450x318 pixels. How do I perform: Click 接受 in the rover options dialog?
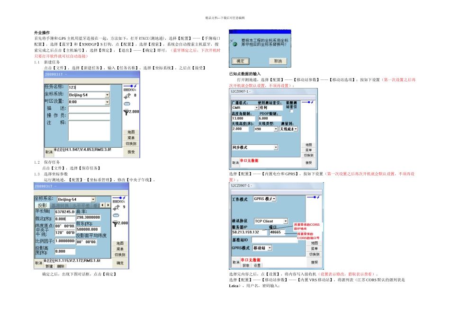(x=308, y=163)
